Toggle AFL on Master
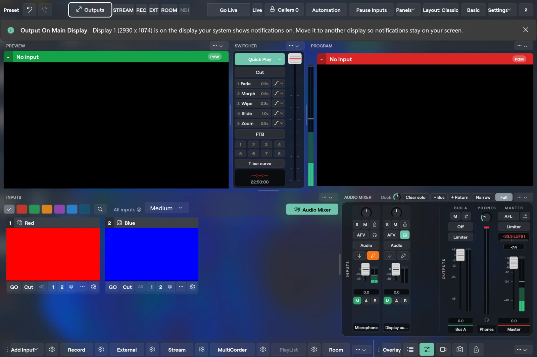The height and width of the screenshot is (357, 537). tap(508, 216)
